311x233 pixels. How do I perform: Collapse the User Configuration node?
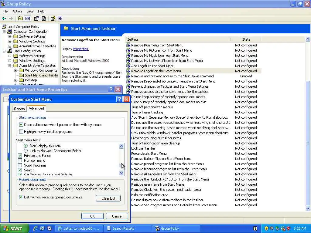click(4, 51)
